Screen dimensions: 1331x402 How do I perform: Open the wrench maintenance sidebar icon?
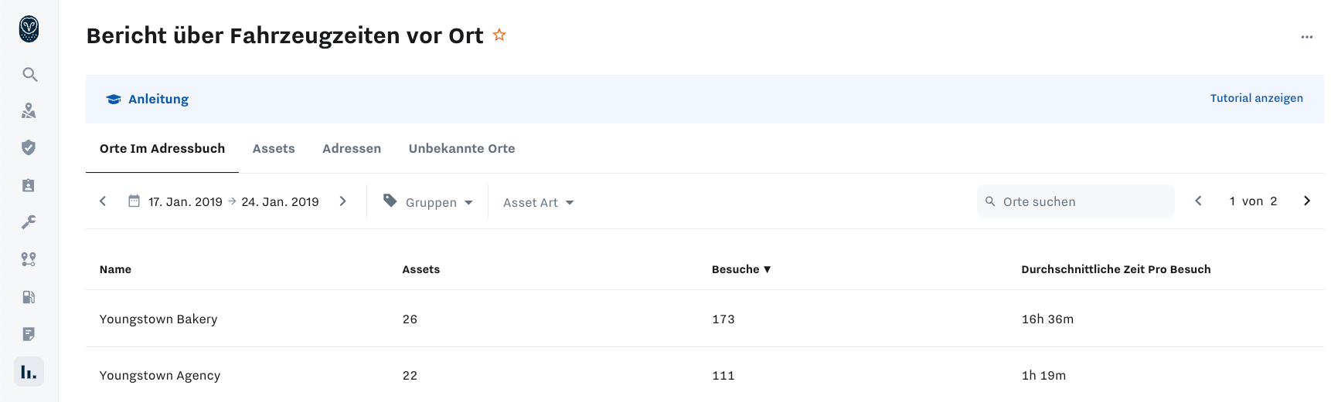click(x=29, y=222)
